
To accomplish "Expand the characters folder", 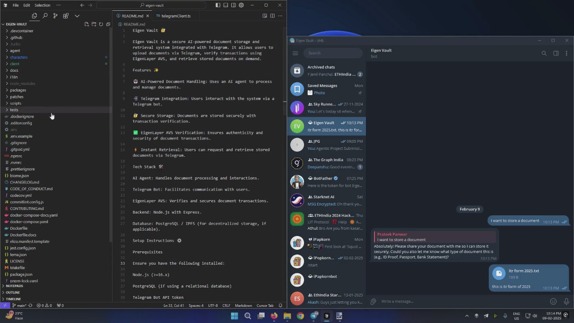I will coord(19,57).
